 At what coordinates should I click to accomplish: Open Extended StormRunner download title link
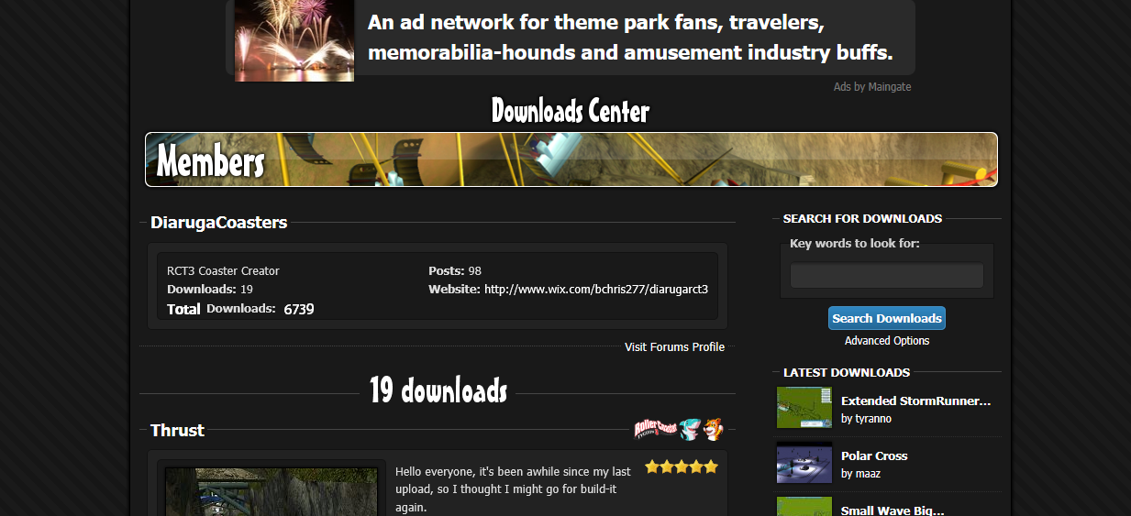(x=915, y=401)
